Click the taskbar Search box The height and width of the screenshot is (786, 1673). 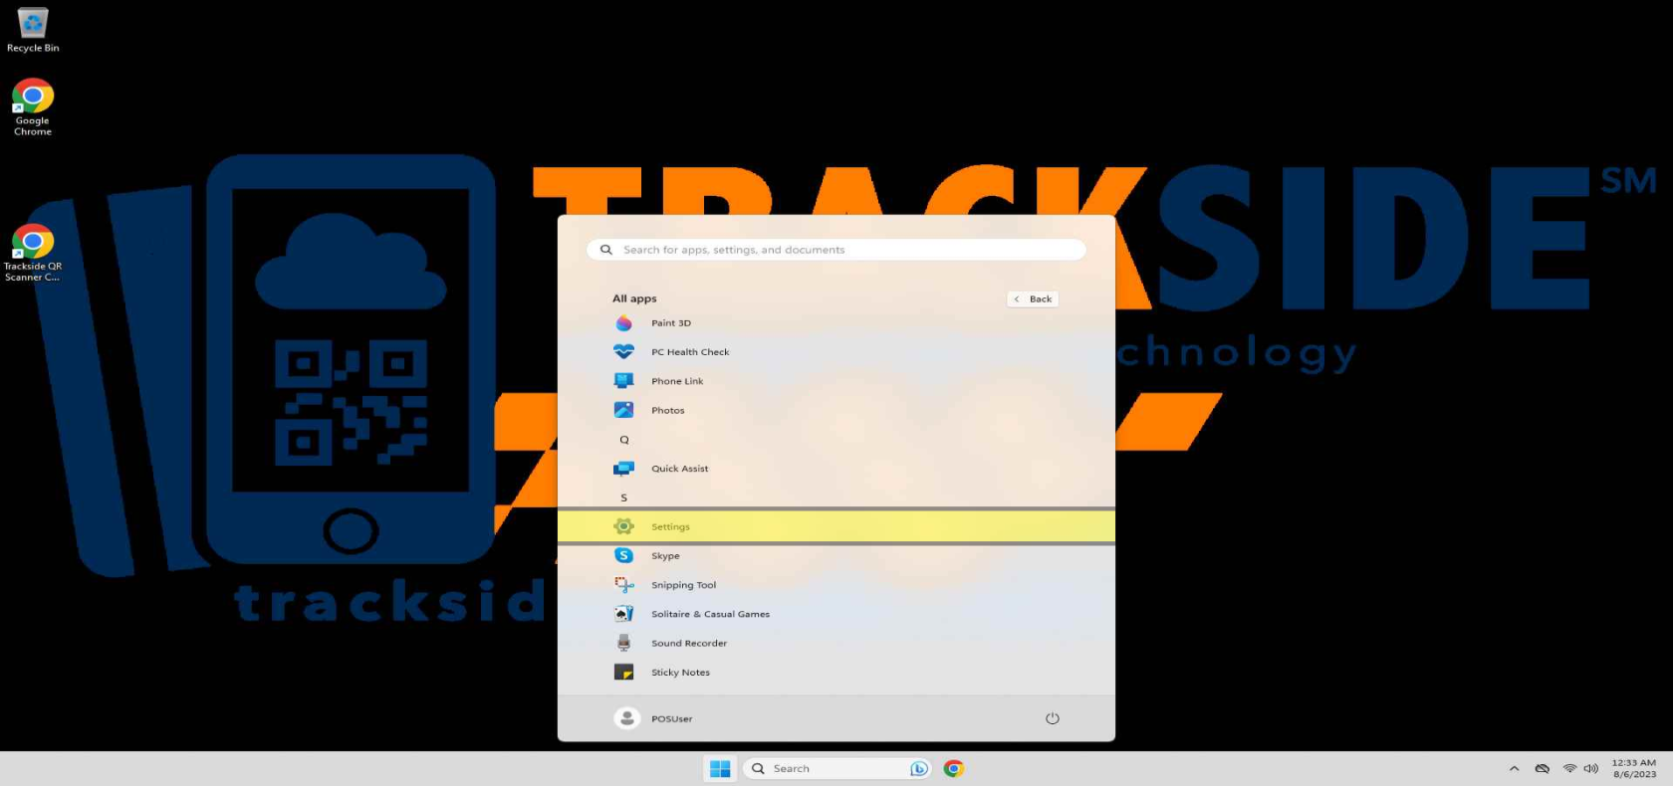point(836,768)
